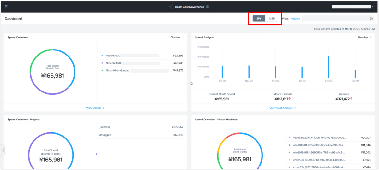Open the Clusters dropdown in Spend Overview
The width and height of the screenshot is (379, 170).
click(177, 37)
